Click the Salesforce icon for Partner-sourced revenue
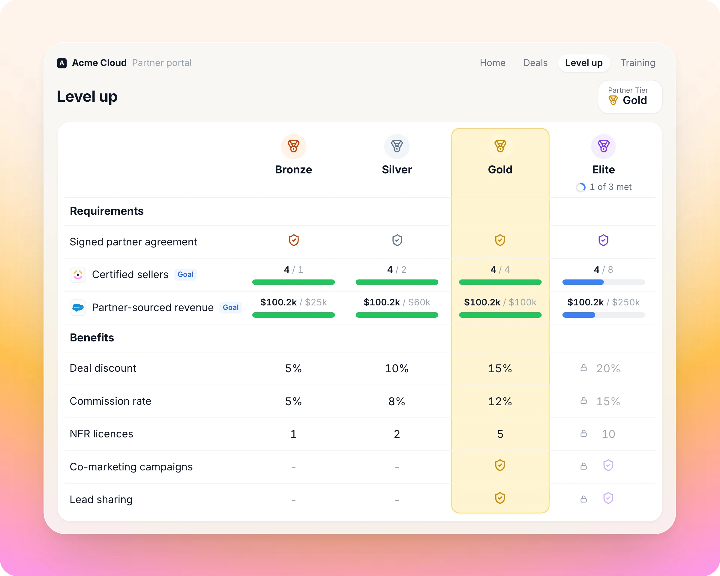The image size is (720, 576). [x=78, y=307]
